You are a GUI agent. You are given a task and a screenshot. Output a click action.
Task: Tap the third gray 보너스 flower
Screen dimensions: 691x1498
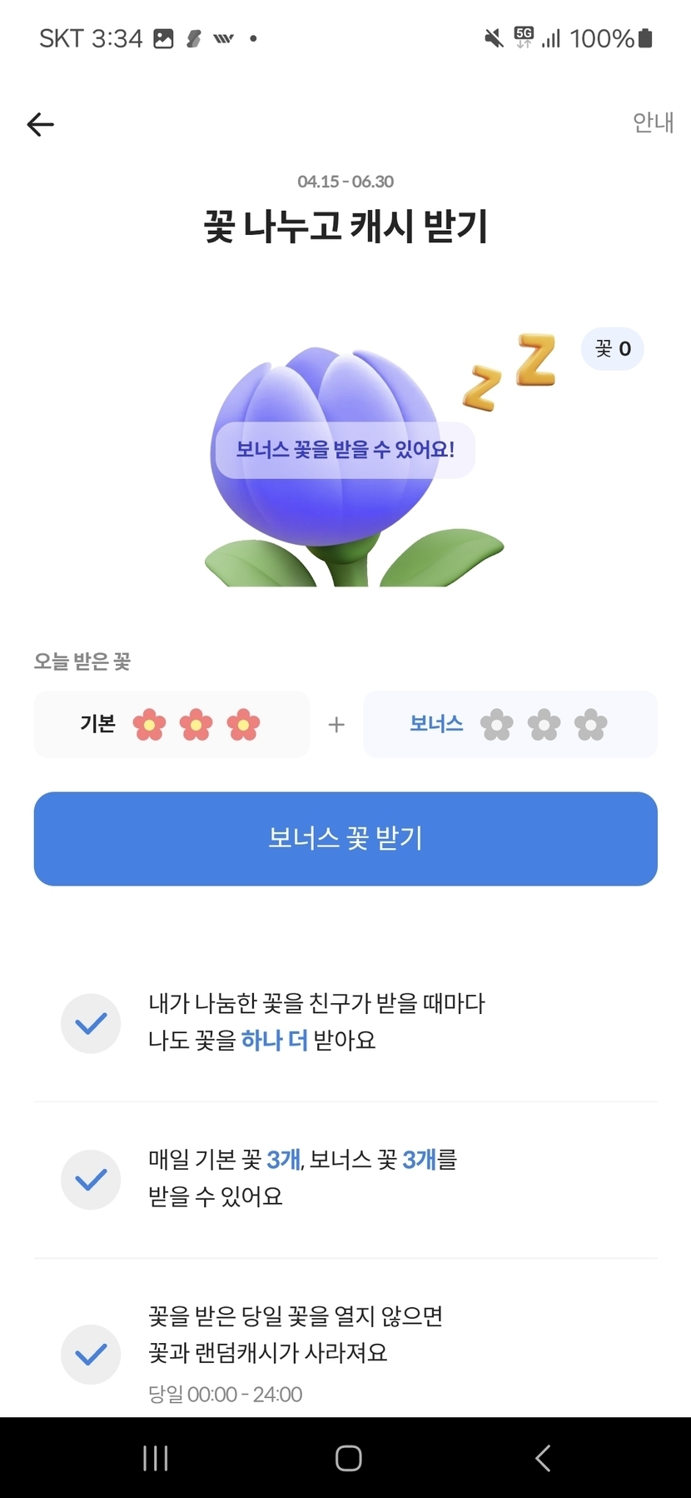[x=591, y=725]
